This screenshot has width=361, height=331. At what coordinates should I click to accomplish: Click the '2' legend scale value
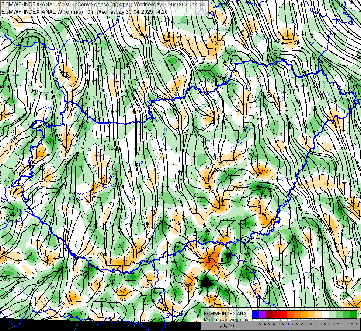pos(357,324)
